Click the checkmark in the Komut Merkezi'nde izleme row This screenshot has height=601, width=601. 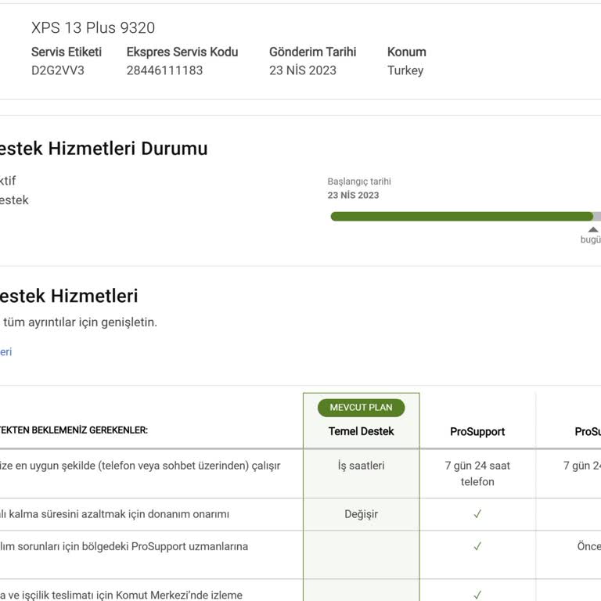477,595
